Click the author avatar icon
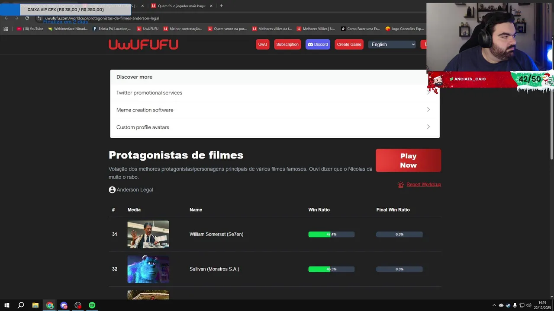554x311 pixels. (x=112, y=190)
